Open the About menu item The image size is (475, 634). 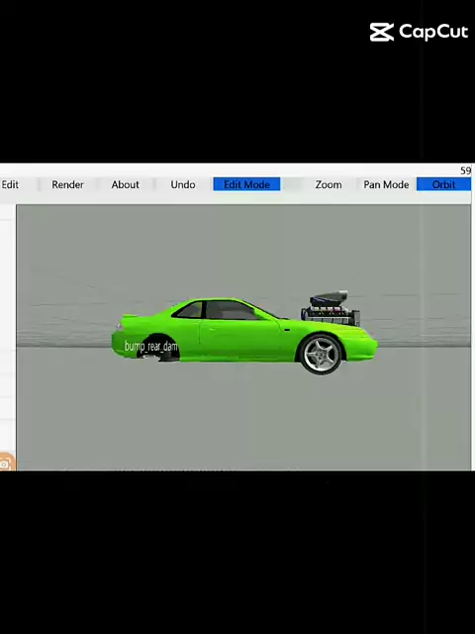(126, 184)
